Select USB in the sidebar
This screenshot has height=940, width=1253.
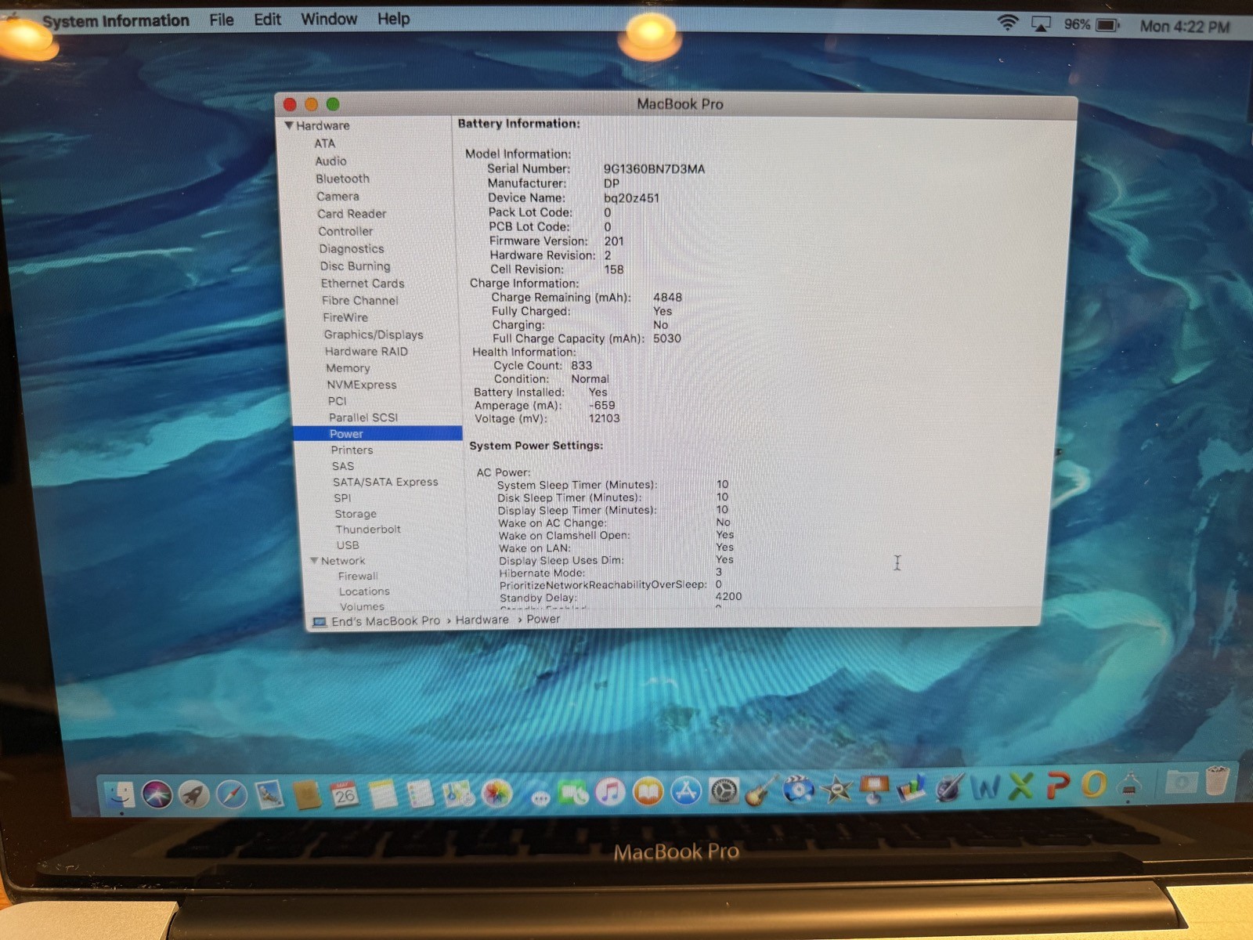coord(348,545)
